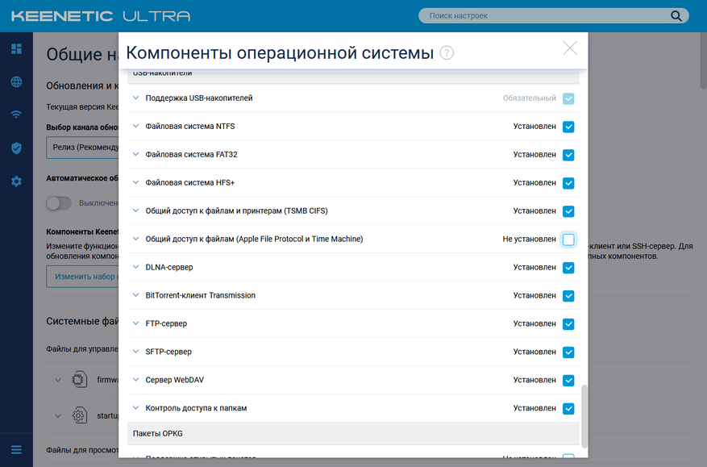
Task: Uncheck Файловая система FAT32 component
Action: (568, 155)
